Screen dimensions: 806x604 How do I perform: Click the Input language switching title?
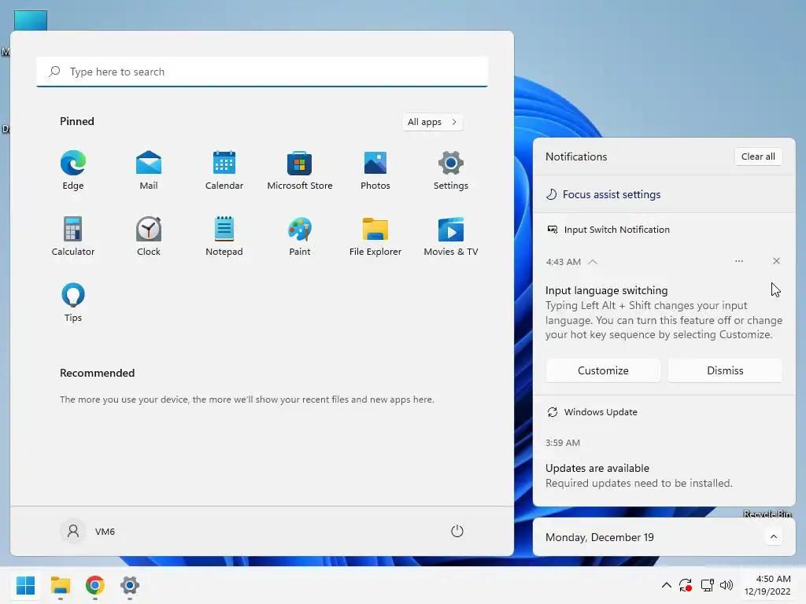click(607, 290)
